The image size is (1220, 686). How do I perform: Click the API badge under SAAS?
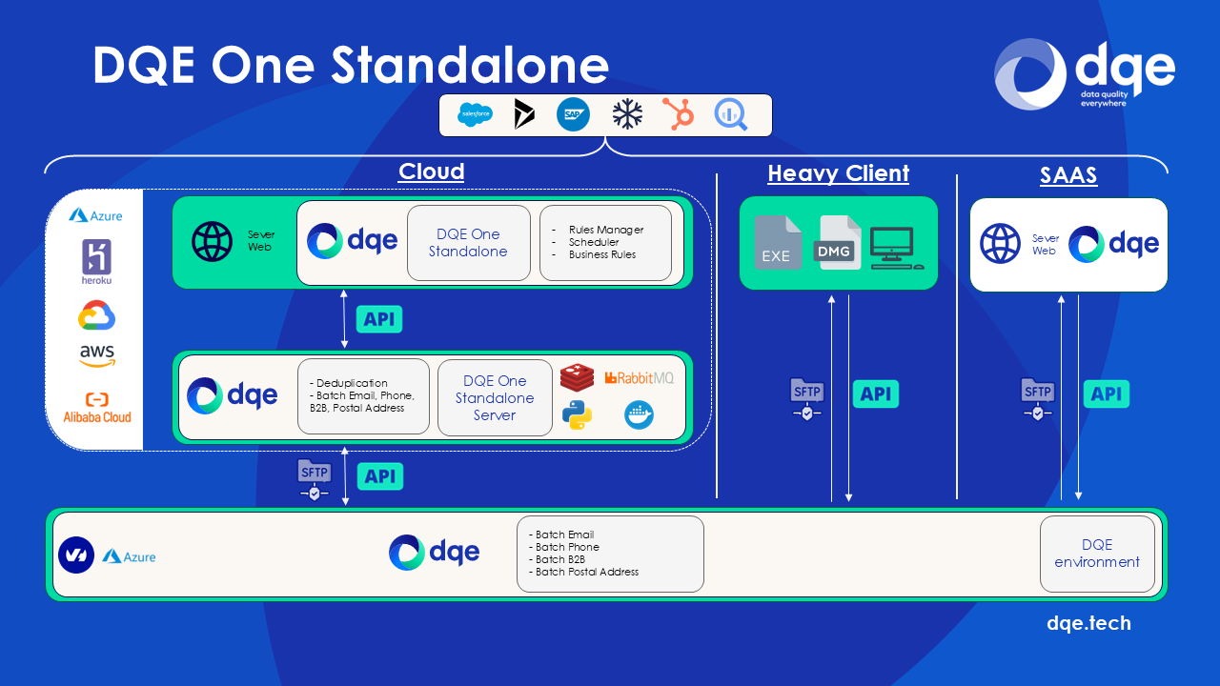(1107, 394)
